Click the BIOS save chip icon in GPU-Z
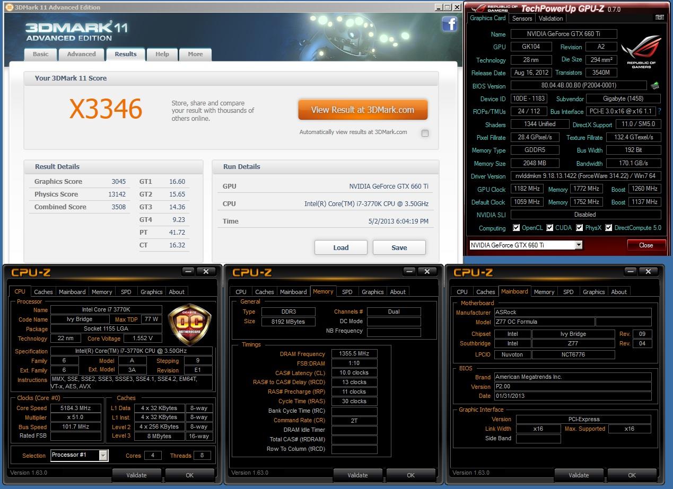The width and height of the screenshot is (673, 489). pos(655,86)
